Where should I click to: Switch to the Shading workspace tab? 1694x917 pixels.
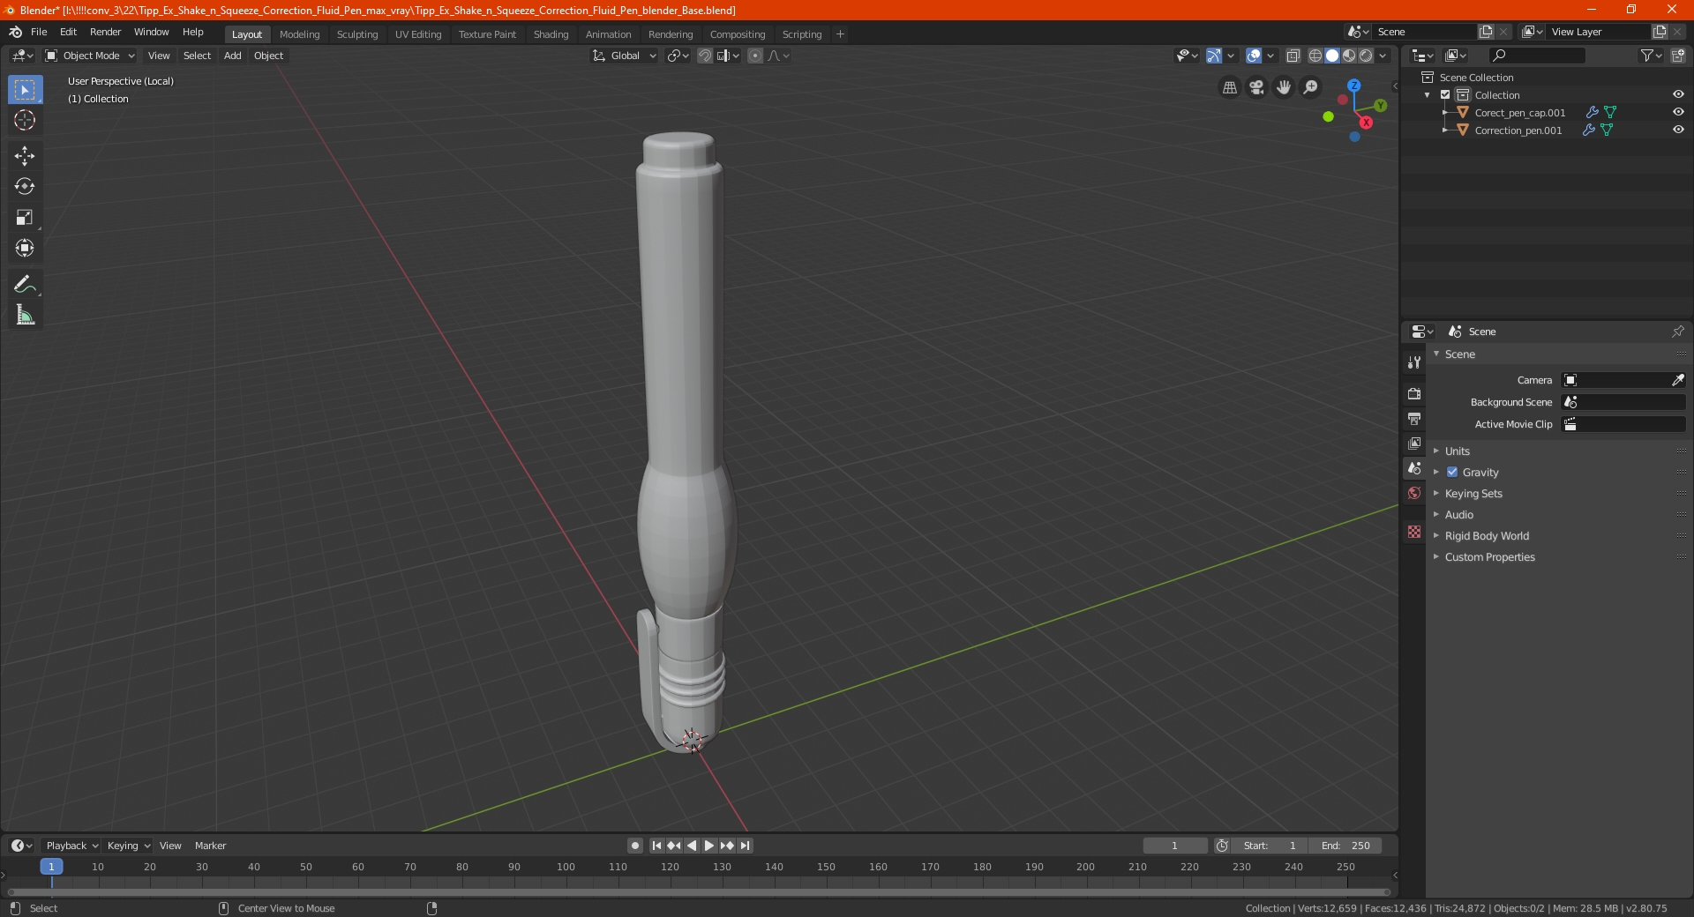(x=551, y=34)
